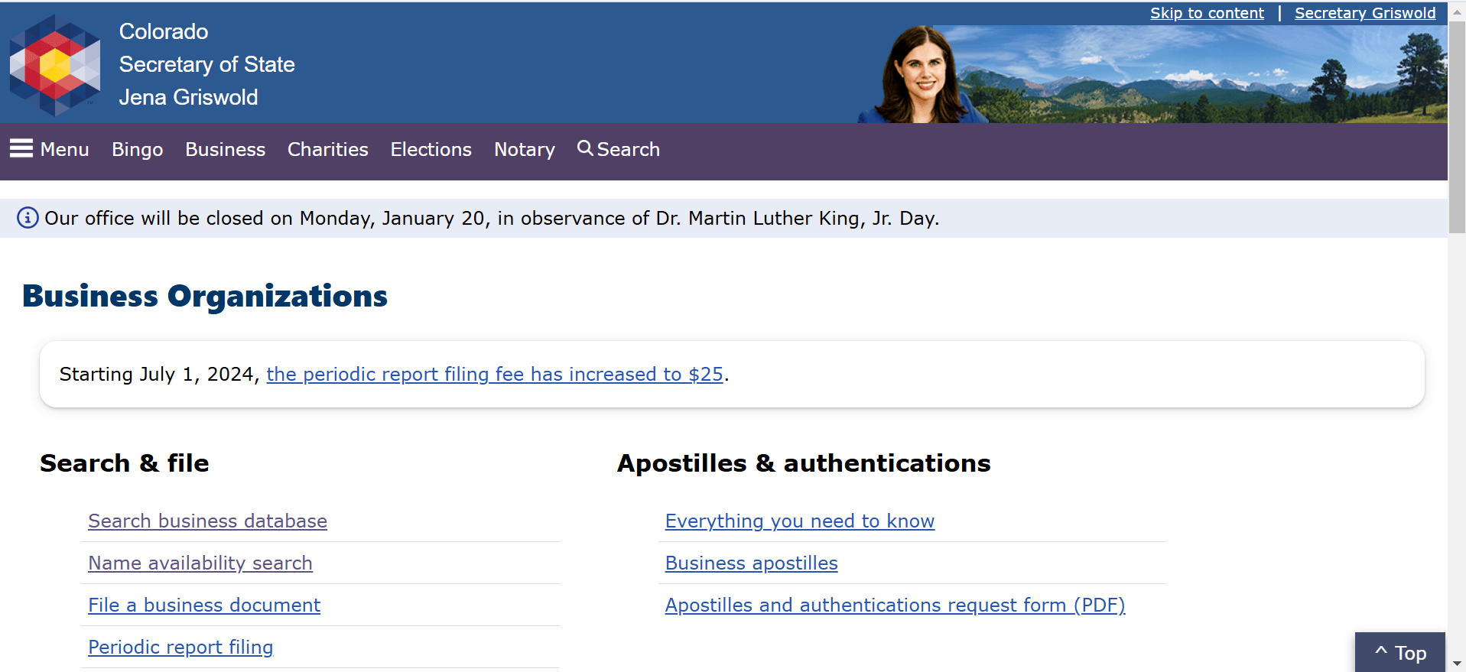Click Secretary Griswold's portrait photo
Screen dimensions: 1466x672
click(922, 74)
